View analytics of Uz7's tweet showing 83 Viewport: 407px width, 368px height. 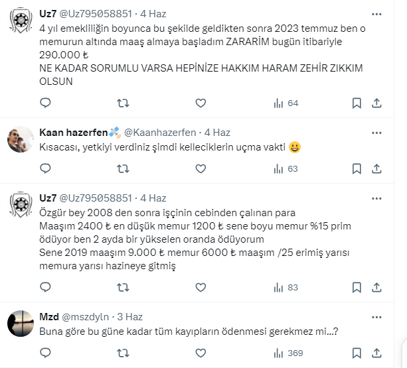(285, 288)
